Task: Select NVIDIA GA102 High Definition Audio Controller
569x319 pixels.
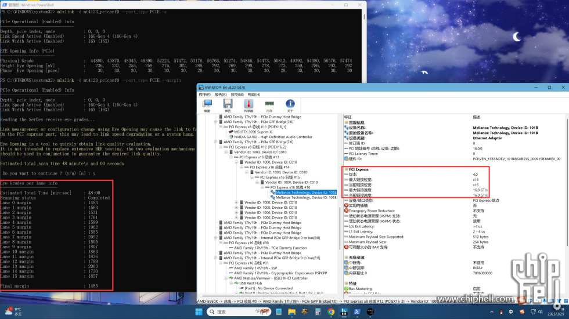Action: click(273, 137)
